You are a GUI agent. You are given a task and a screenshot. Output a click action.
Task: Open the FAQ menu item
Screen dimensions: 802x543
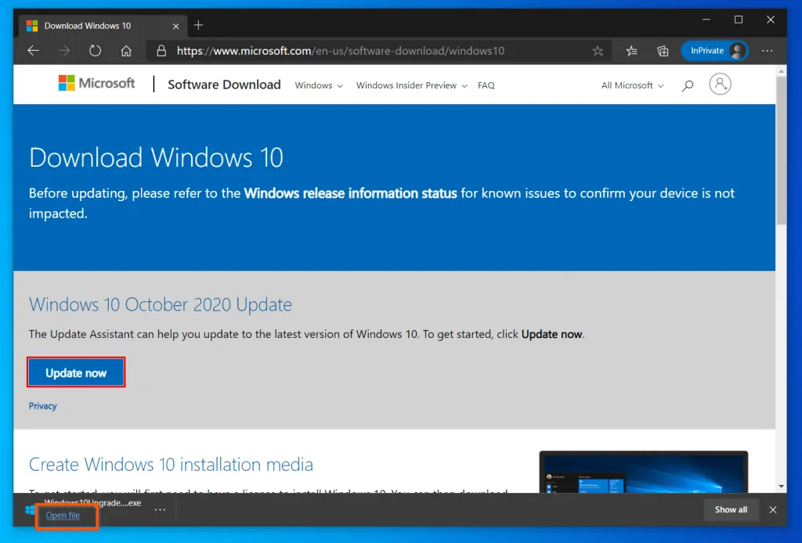point(486,85)
